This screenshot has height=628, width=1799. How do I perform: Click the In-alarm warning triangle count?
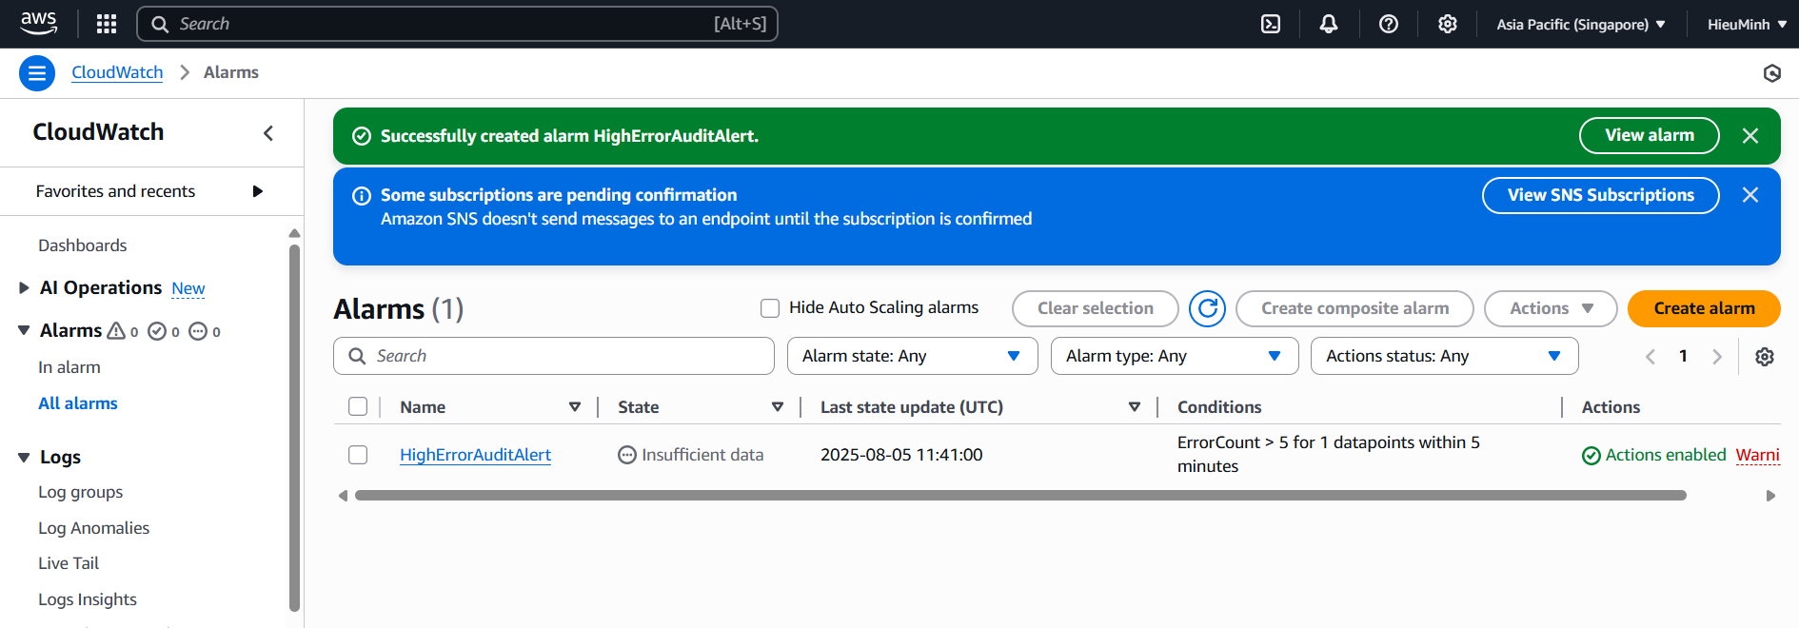(x=123, y=331)
